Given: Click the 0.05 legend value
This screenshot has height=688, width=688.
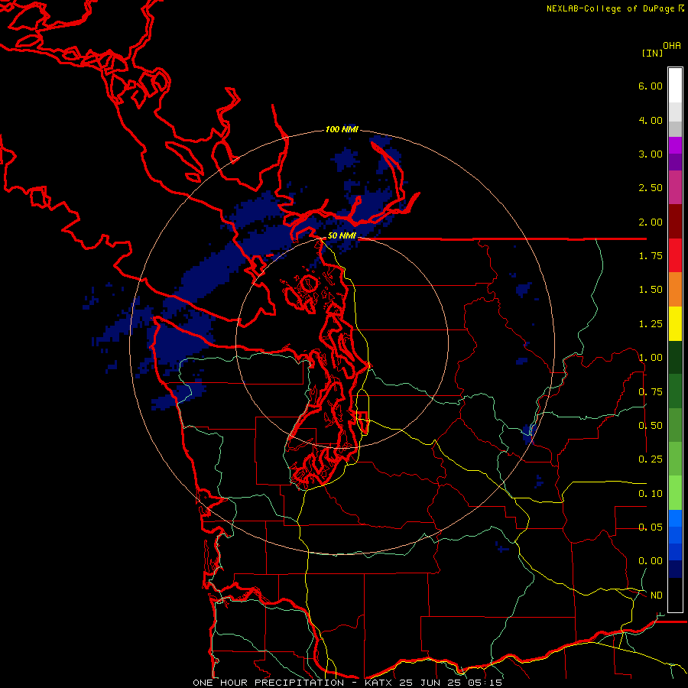Looking at the screenshot, I should pyautogui.click(x=651, y=527).
